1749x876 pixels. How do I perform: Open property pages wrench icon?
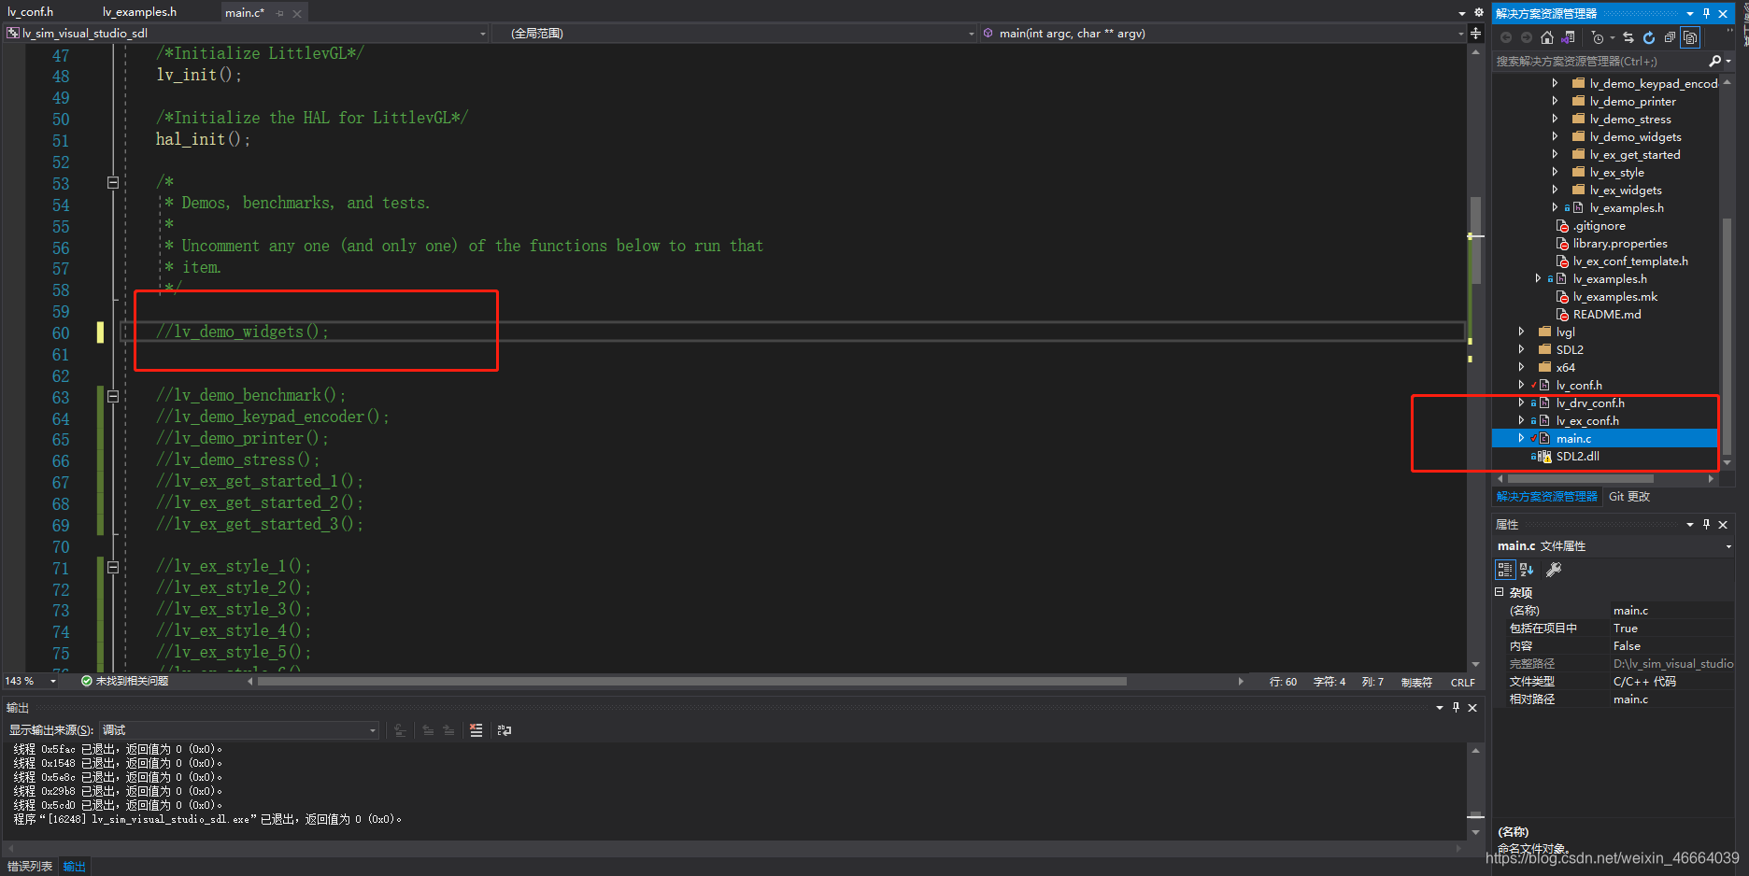tap(1554, 569)
